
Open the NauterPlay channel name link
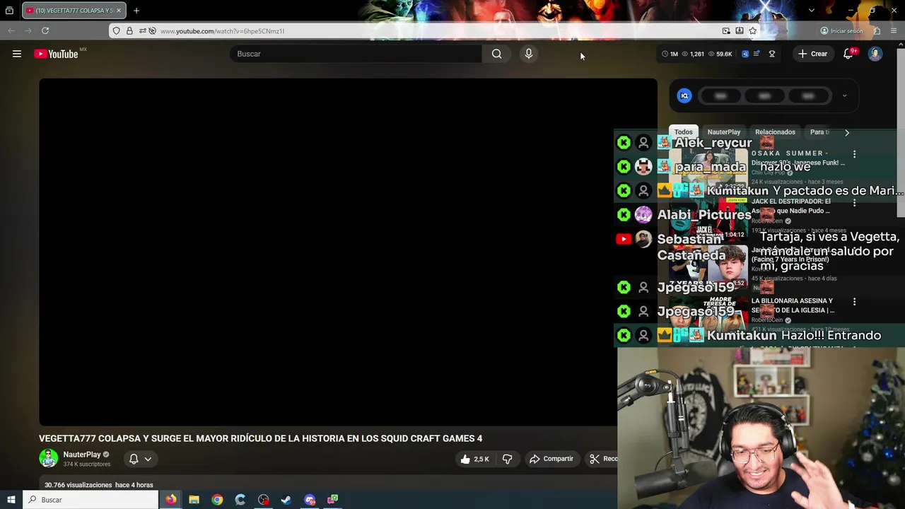click(x=82, y=455)
